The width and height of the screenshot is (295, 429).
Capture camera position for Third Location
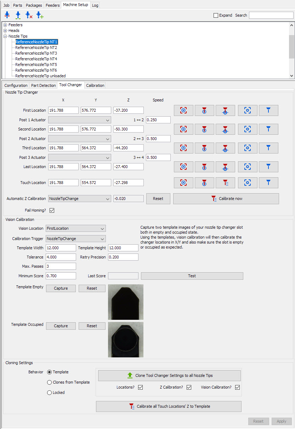(x=183, y=148)
